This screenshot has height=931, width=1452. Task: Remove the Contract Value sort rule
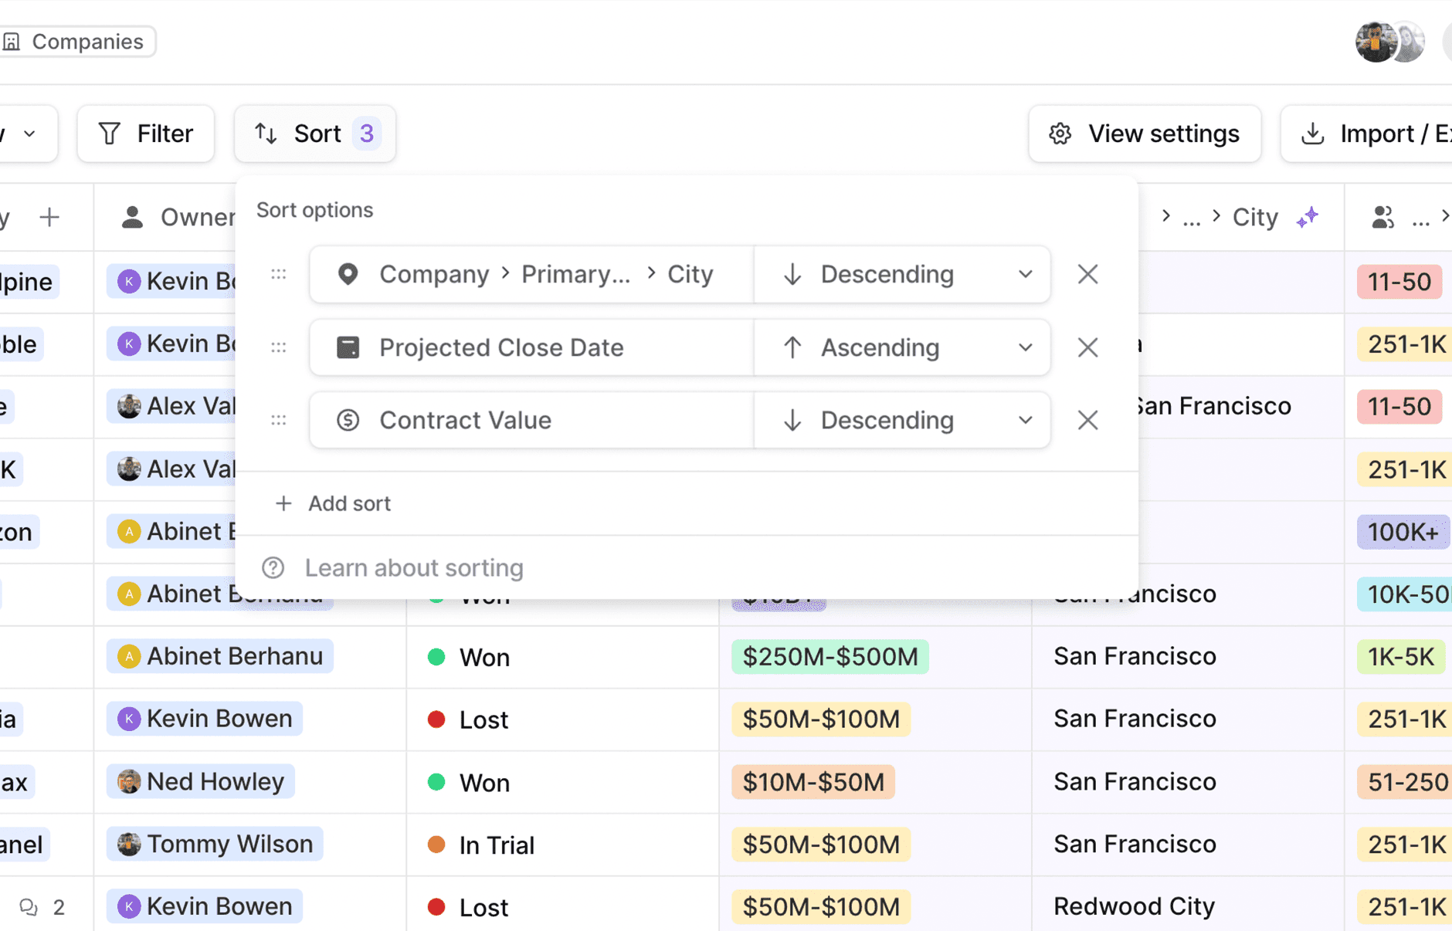(x=1087, y=420)
